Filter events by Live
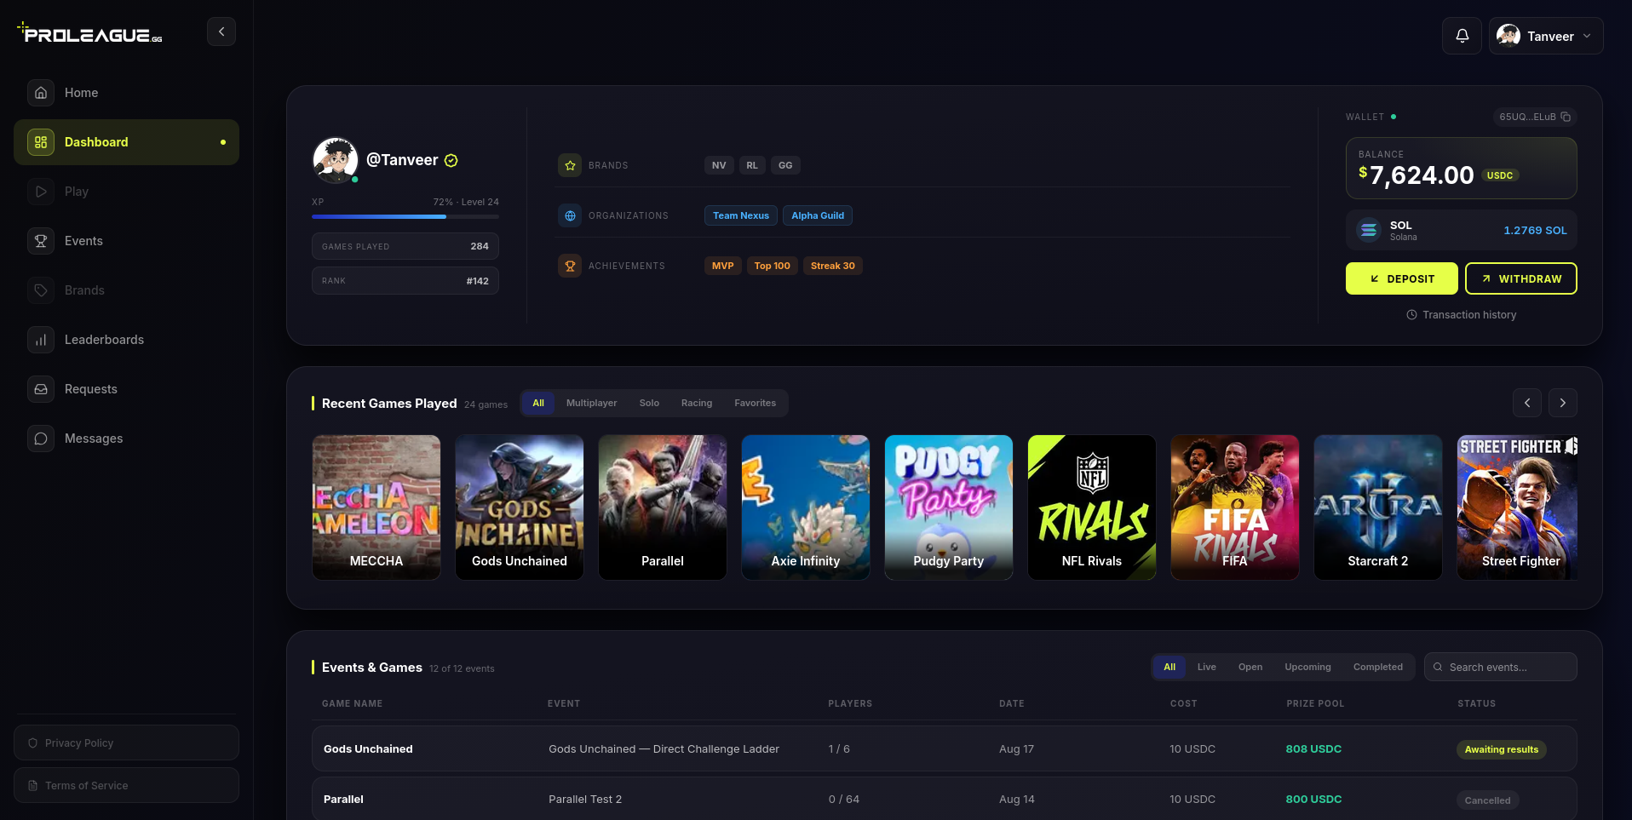Screen dimensions: 1632x820 tap(1207, 667)
